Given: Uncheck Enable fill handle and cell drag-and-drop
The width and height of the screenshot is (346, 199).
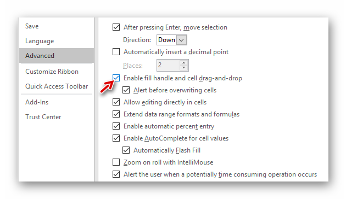Looking at the screenshot, I should pos(116,78).
